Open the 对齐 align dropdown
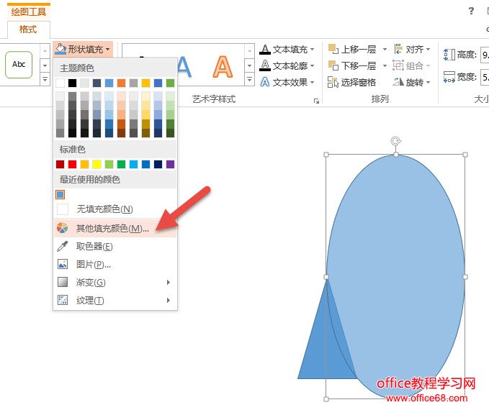This screenshot has width=489, height=410. coord(412,49)
